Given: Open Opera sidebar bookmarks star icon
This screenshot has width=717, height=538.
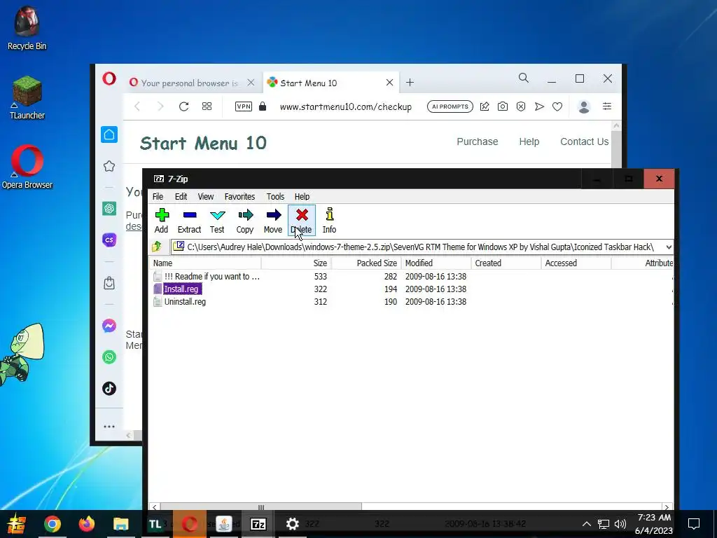Looking at the screenshot, I should coord(109,166).
